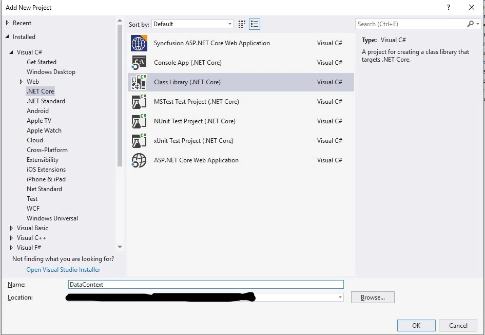485x335 pixels.
Task: Click the Cancel button
Action: point(458,325)
